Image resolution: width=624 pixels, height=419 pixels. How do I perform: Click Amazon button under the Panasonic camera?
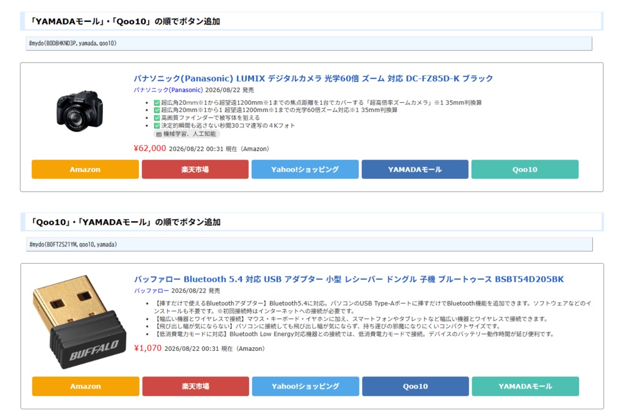85,169
